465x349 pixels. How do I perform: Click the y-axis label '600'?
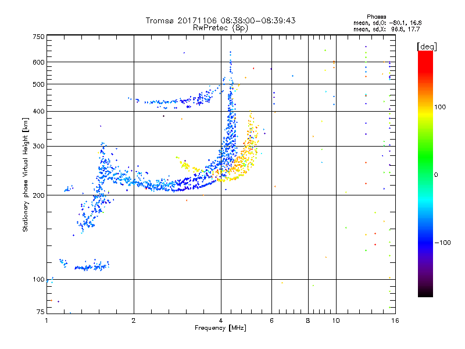38,62
